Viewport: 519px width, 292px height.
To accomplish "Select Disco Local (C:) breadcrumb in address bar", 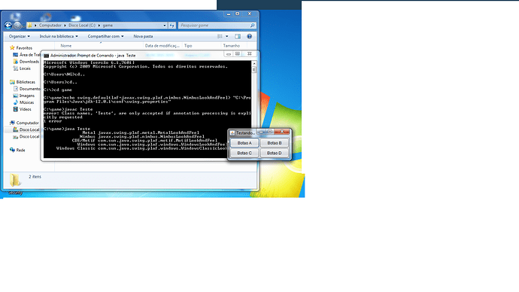I will pos(82,25).
